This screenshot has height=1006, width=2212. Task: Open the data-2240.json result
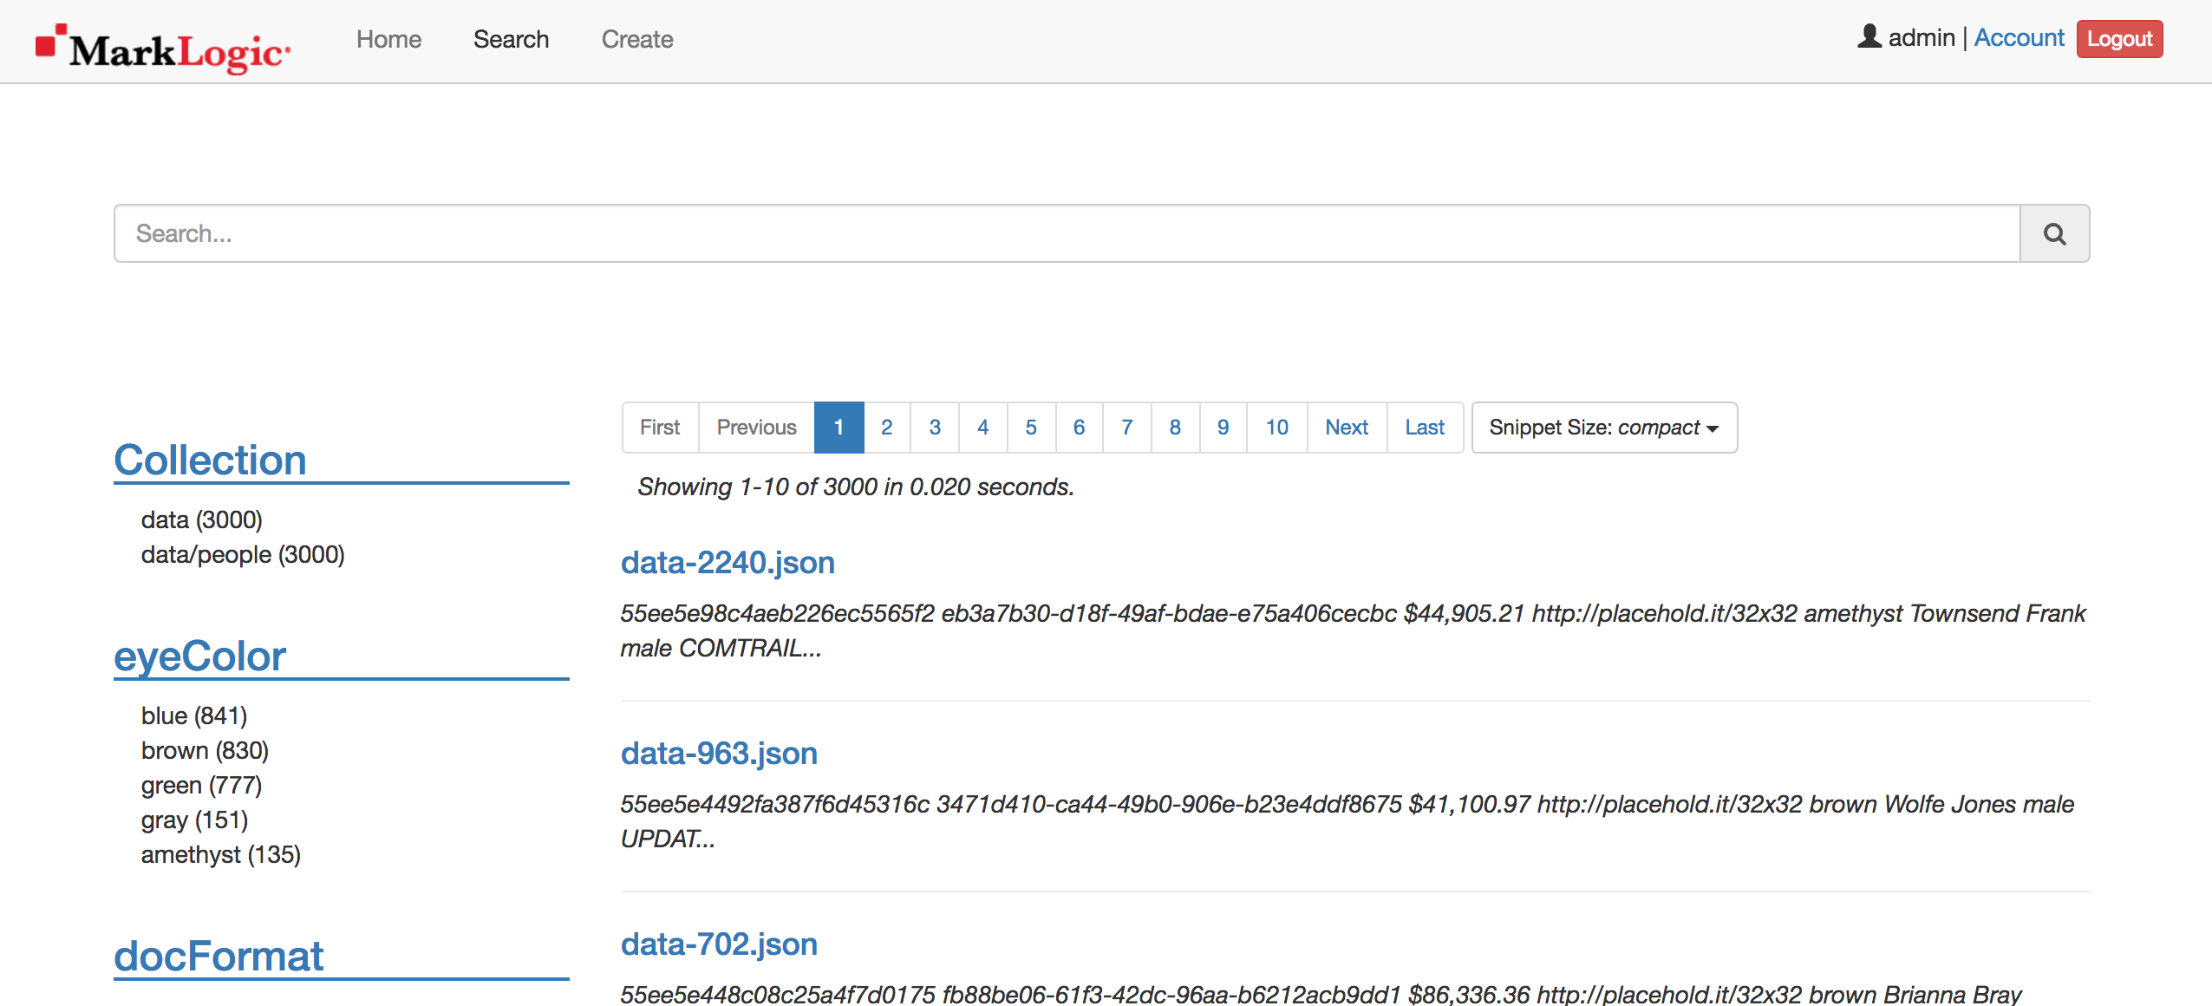728,563
